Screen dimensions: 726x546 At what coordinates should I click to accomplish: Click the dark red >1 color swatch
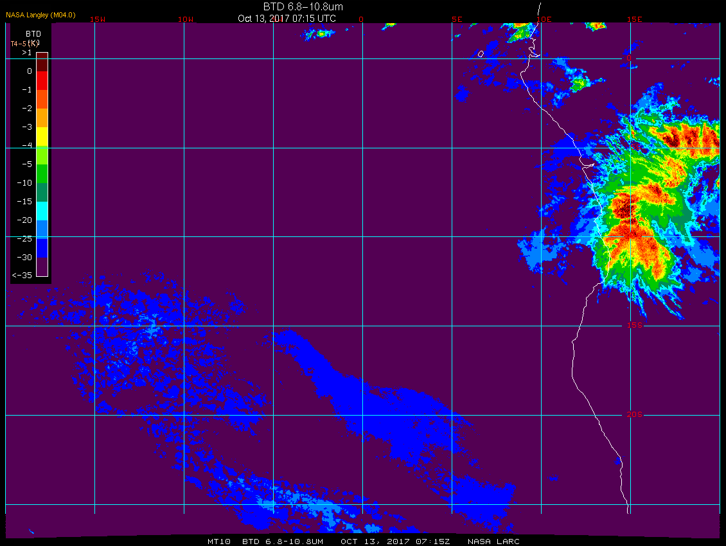[x=42, y=62]
